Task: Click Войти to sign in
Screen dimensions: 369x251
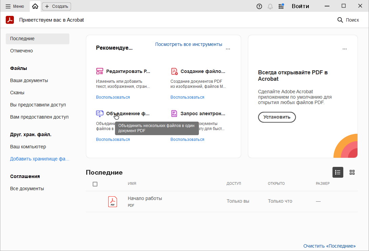Action: pyautogui.click(x=300, y=6)
